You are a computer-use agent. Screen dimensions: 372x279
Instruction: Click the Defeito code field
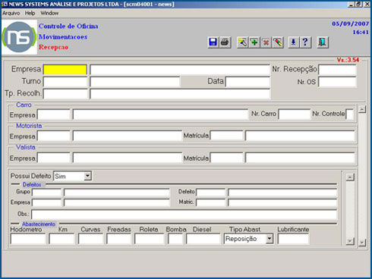(x=210, y=193)
